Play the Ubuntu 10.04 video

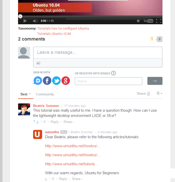click(x=25, y=21)
